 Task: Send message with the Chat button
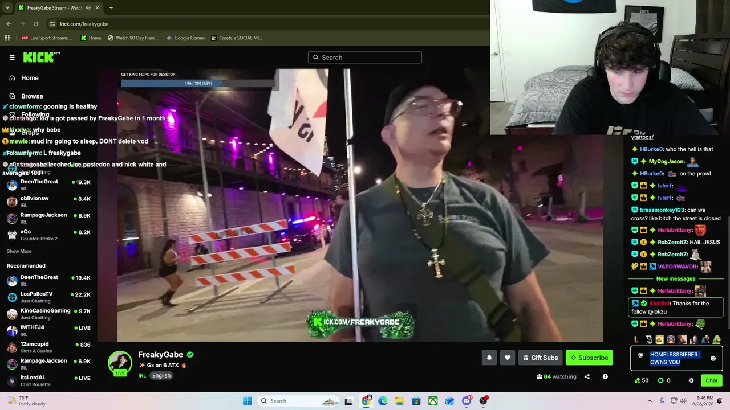point(711,380)
